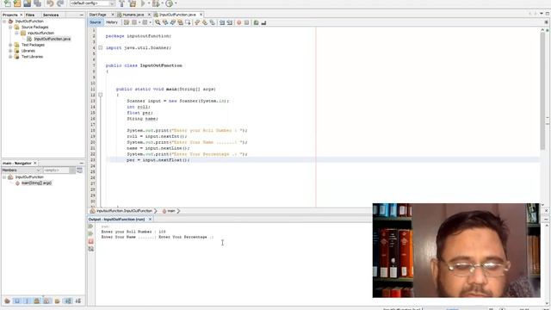Click the Stop Macro Recording icon
The width and height of the screenshot is (551, 310).
pyautogui.click(x=247, y=22)
